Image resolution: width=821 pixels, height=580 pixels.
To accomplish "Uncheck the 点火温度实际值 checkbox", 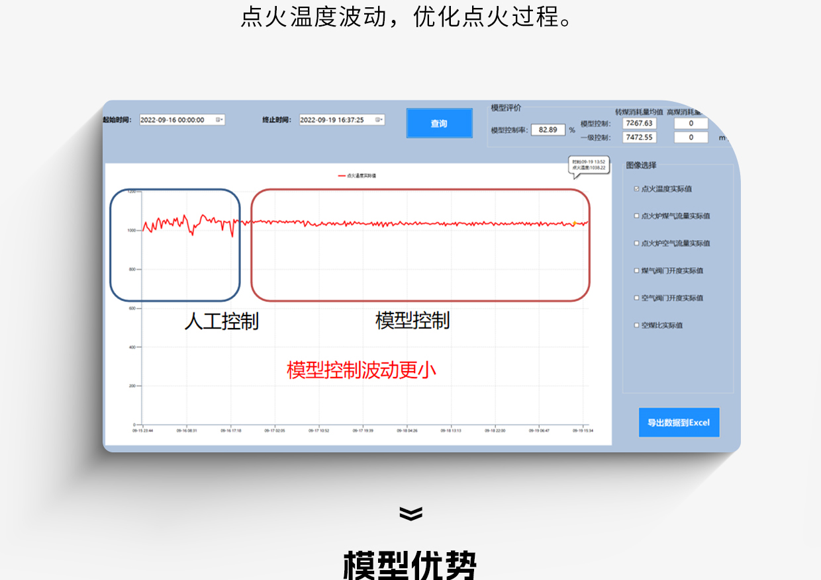I will (636, 189).
